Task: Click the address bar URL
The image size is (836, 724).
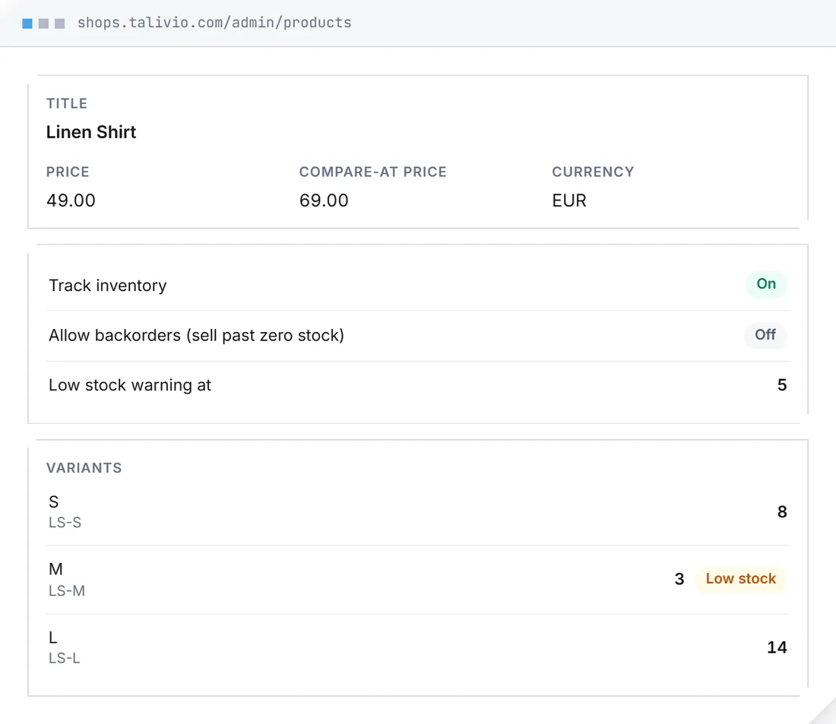Action: point(214,23)
